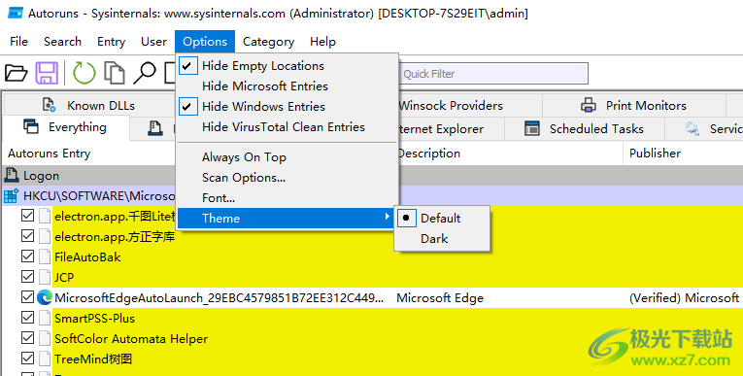Switch to the Print Monitors tab
Image resolution: width=743 pixels, height=376 pixels.
pos(634,105)
